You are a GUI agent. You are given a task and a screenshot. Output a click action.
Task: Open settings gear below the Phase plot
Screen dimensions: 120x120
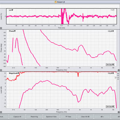tap(119, 70)
